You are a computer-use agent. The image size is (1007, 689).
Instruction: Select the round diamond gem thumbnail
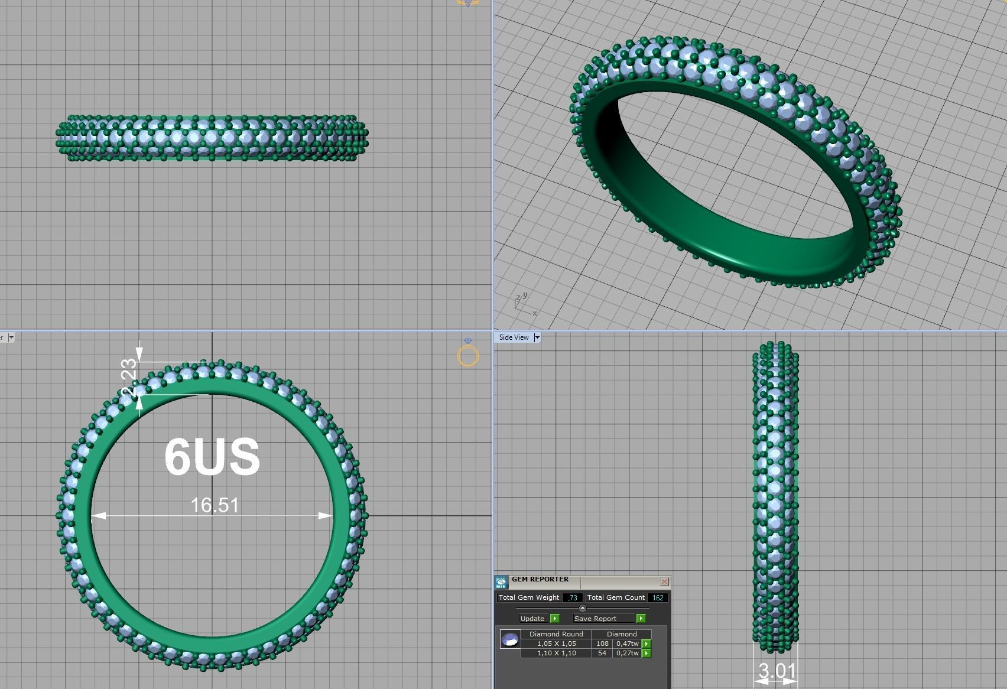tap(510, 639)
